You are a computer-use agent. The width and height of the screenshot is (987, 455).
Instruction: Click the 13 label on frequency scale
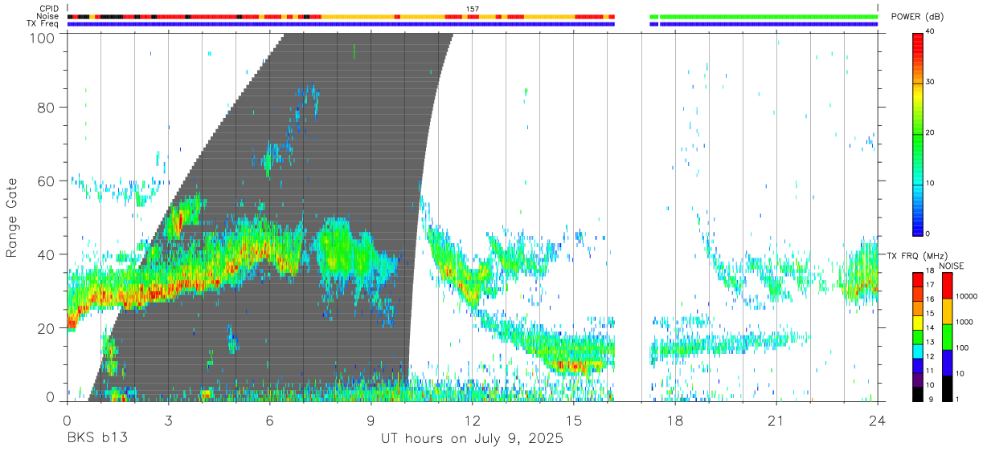(x=929, y=343)
